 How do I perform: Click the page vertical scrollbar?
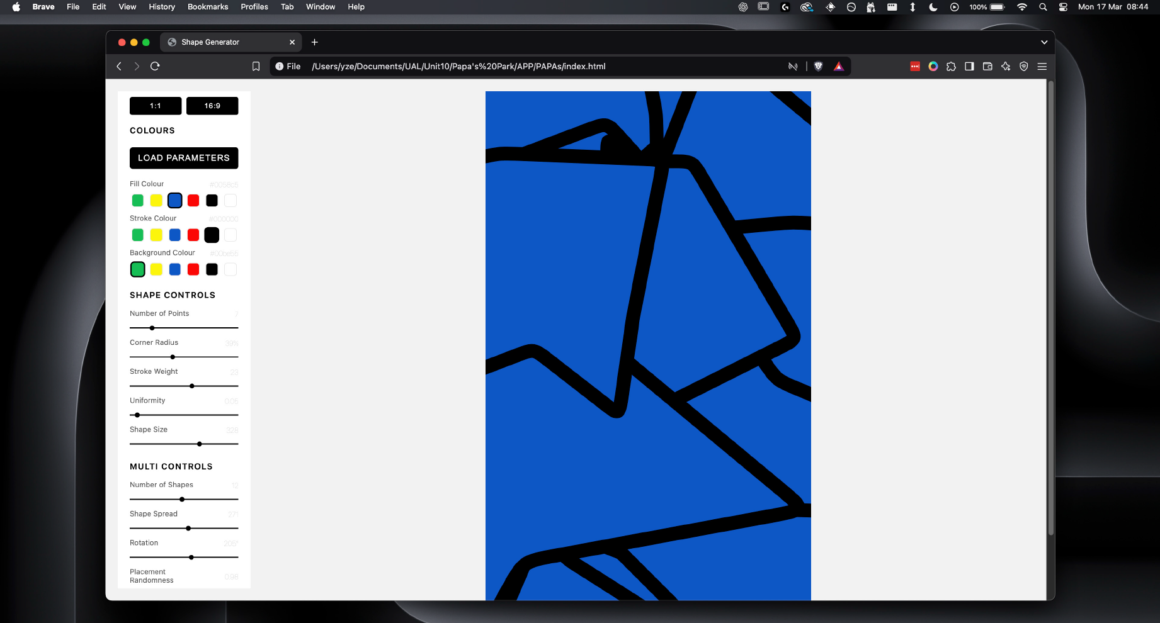1050,308
